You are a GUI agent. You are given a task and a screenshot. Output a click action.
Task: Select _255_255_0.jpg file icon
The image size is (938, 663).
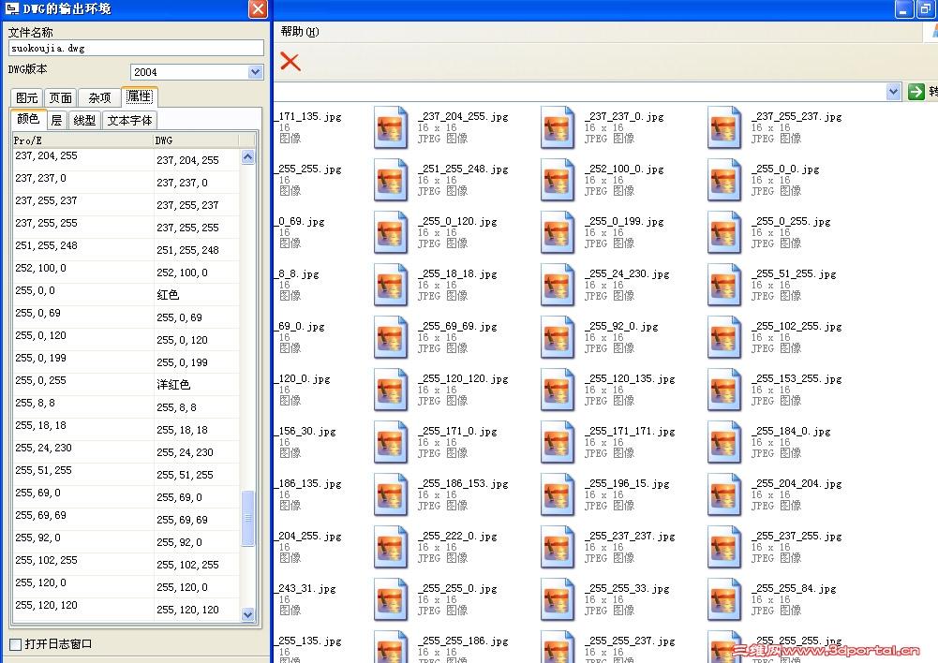(x=391, y=599)
